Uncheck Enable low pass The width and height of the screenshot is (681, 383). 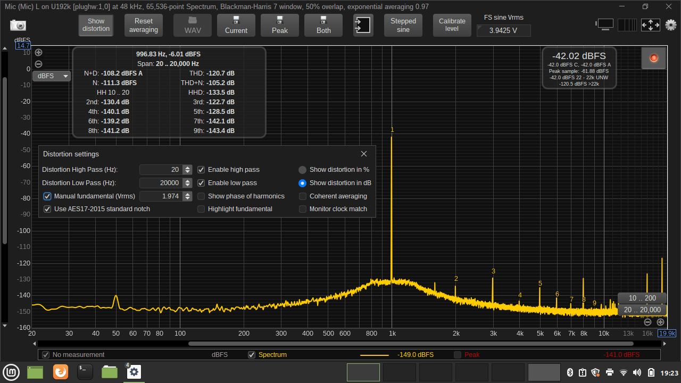pyautogui.click(x=201, y=183)
